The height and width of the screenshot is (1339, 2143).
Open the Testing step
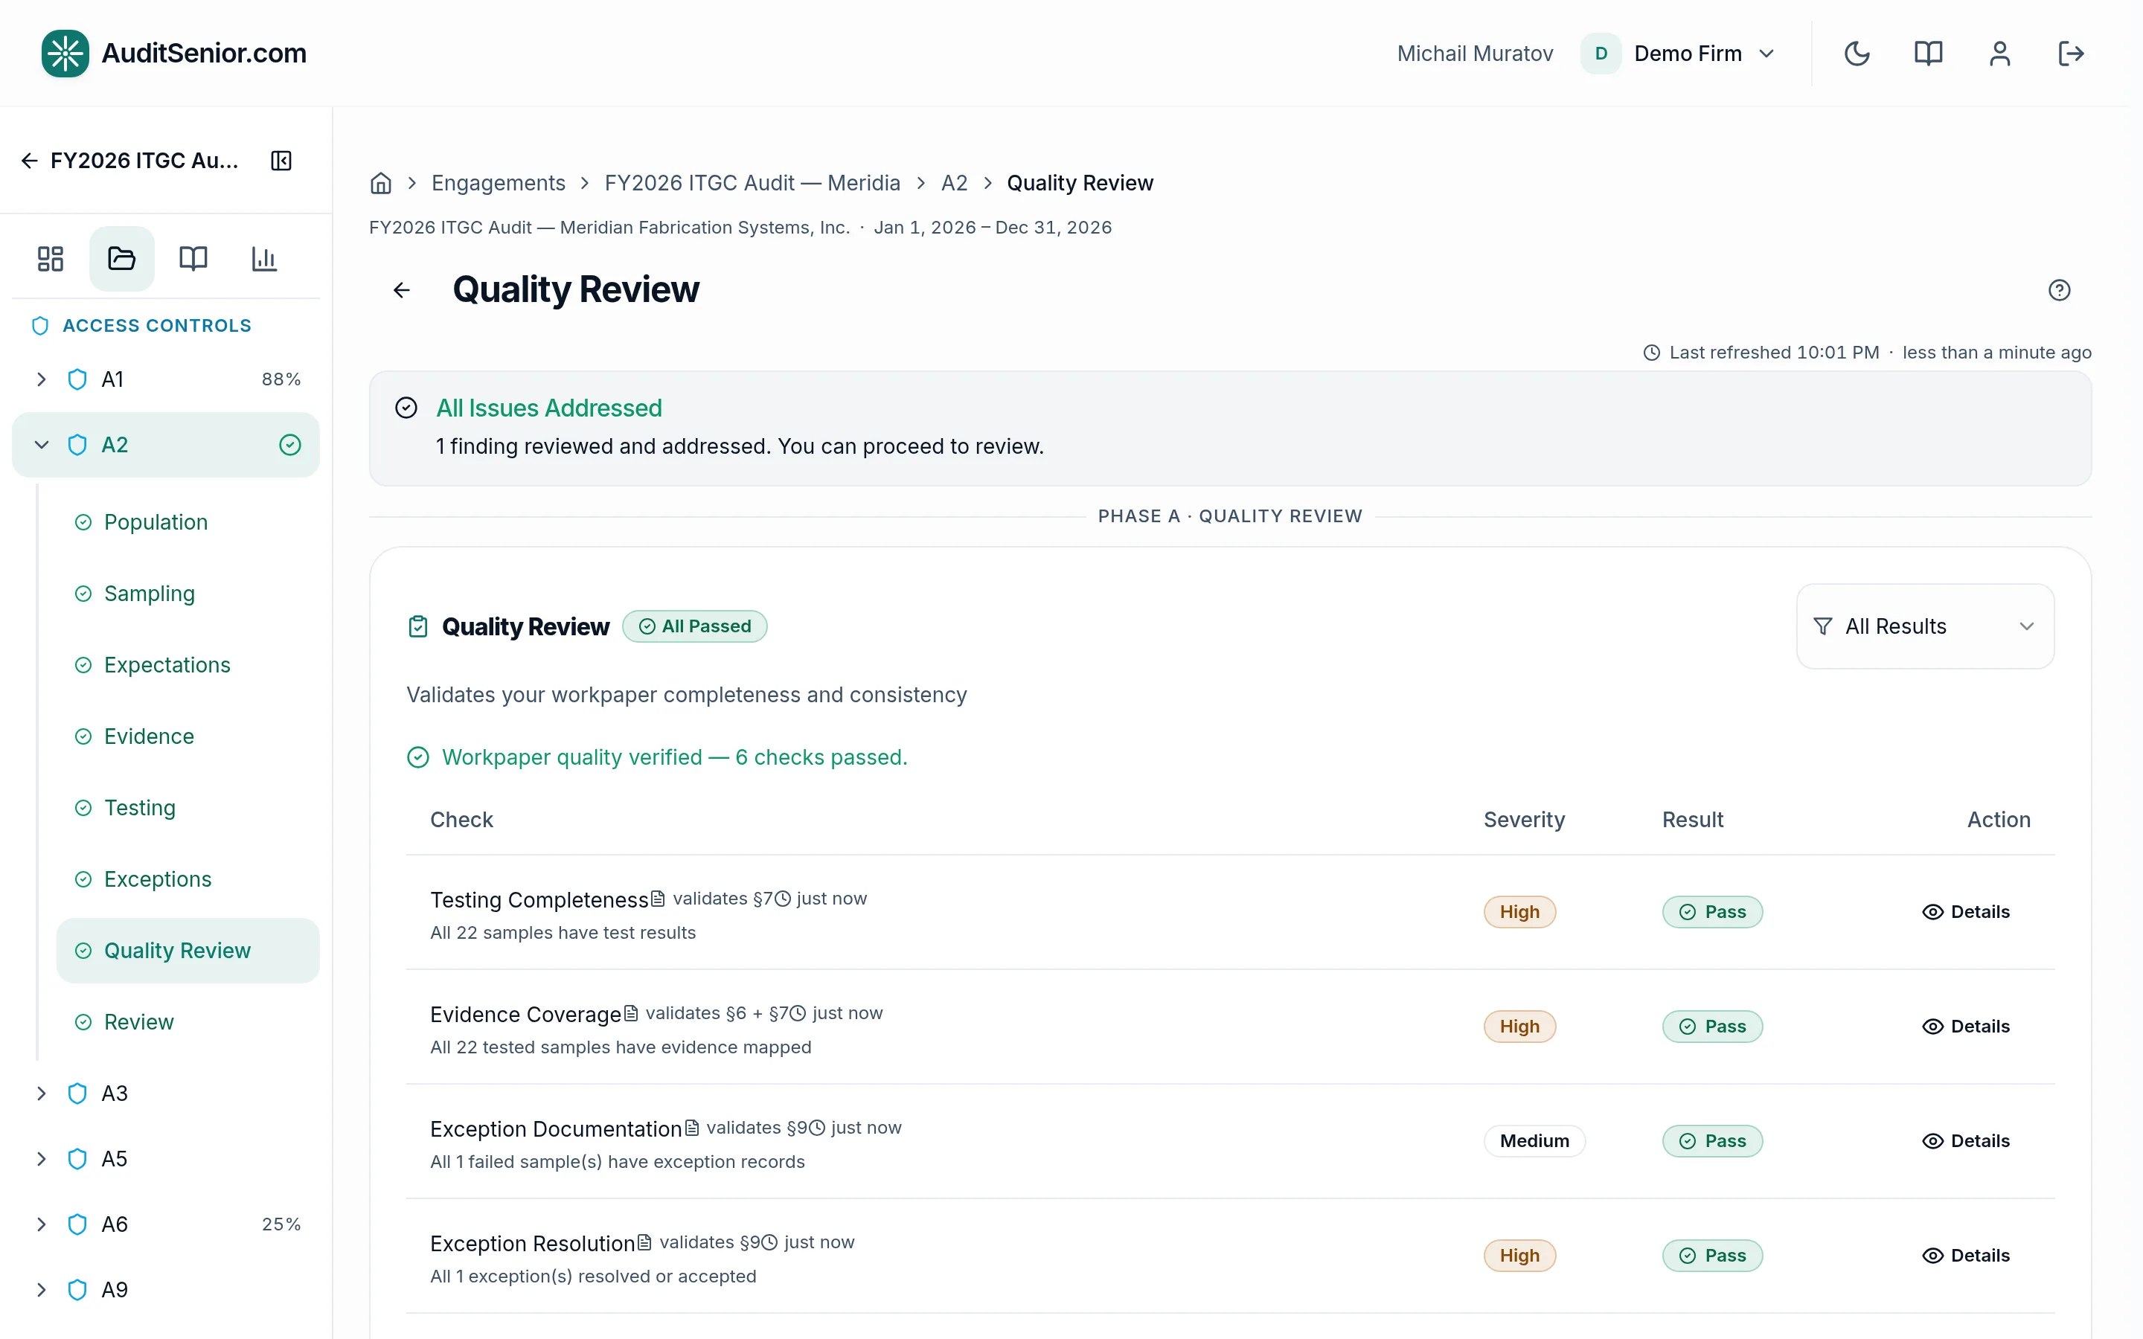click(x=188, y=808)
